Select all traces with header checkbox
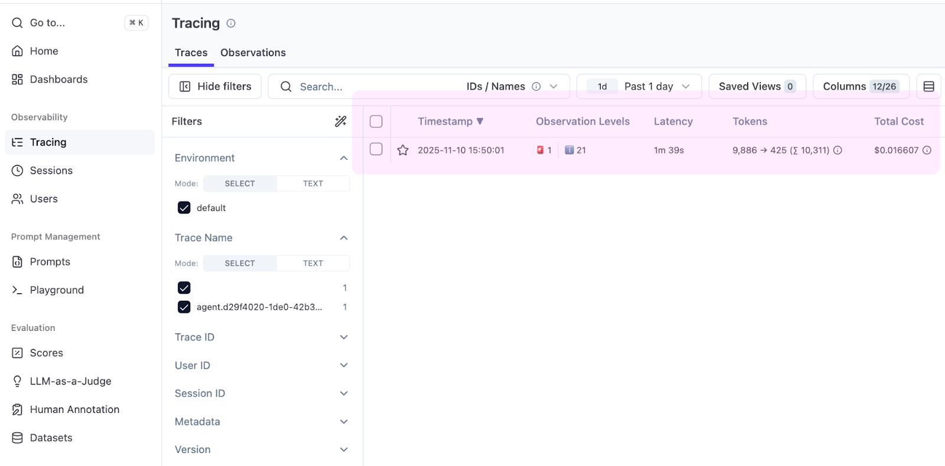The width and height of the screenshot is (945, 466). 376,122
